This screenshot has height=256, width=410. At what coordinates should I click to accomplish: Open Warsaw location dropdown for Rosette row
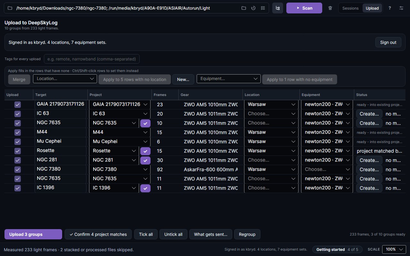tap(271, 151)
